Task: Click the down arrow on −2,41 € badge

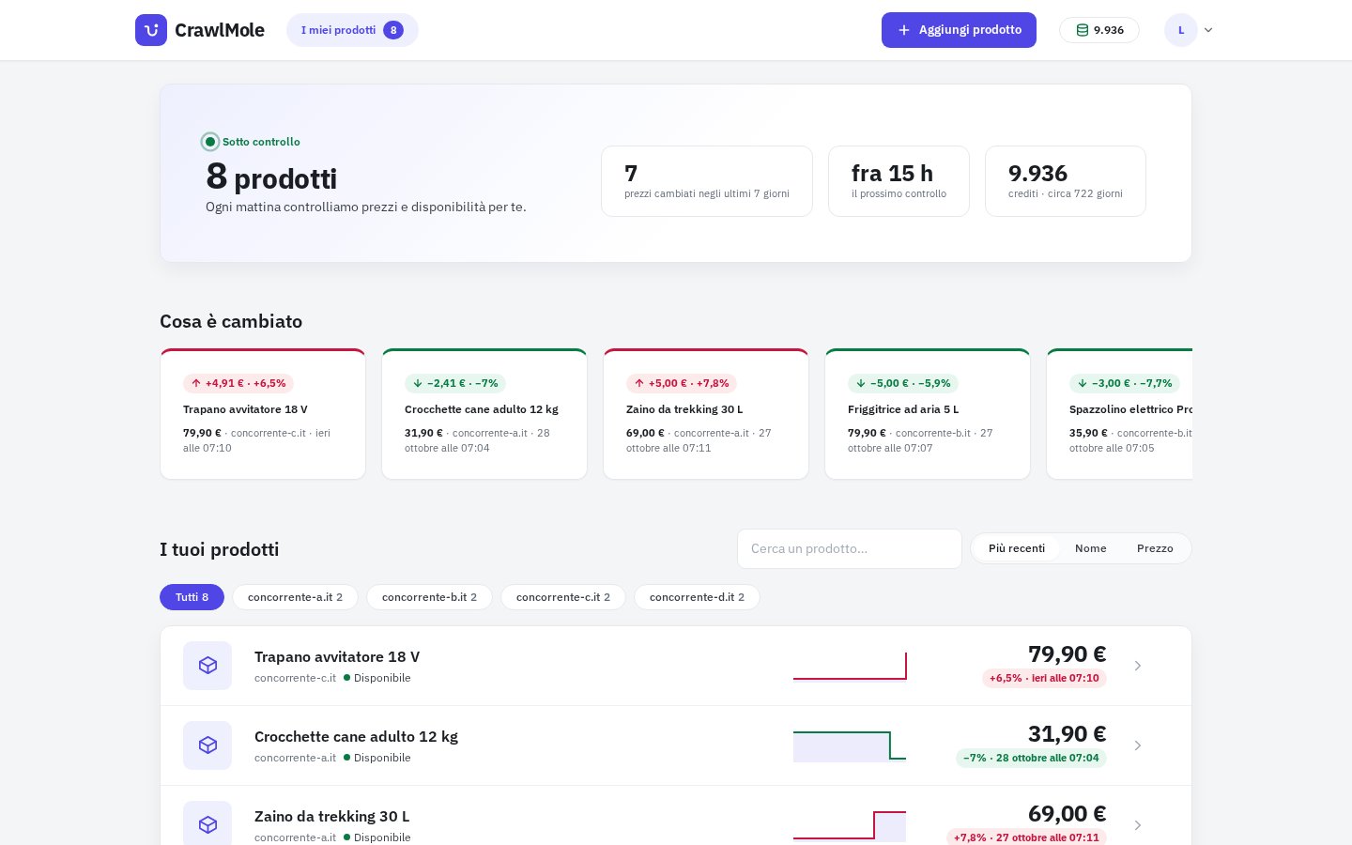Action: coord(418,383)
